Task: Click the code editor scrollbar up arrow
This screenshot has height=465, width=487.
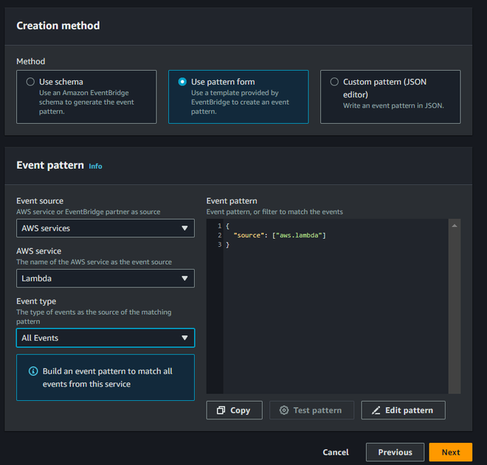Action: pyautogui.click(x=455, y=225)
